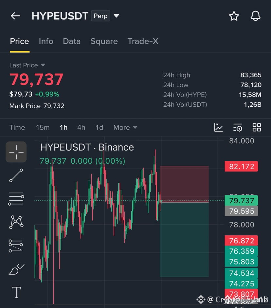Select the crosshair cursor tool
Screen dimensions: 271x308
(16, 152)
